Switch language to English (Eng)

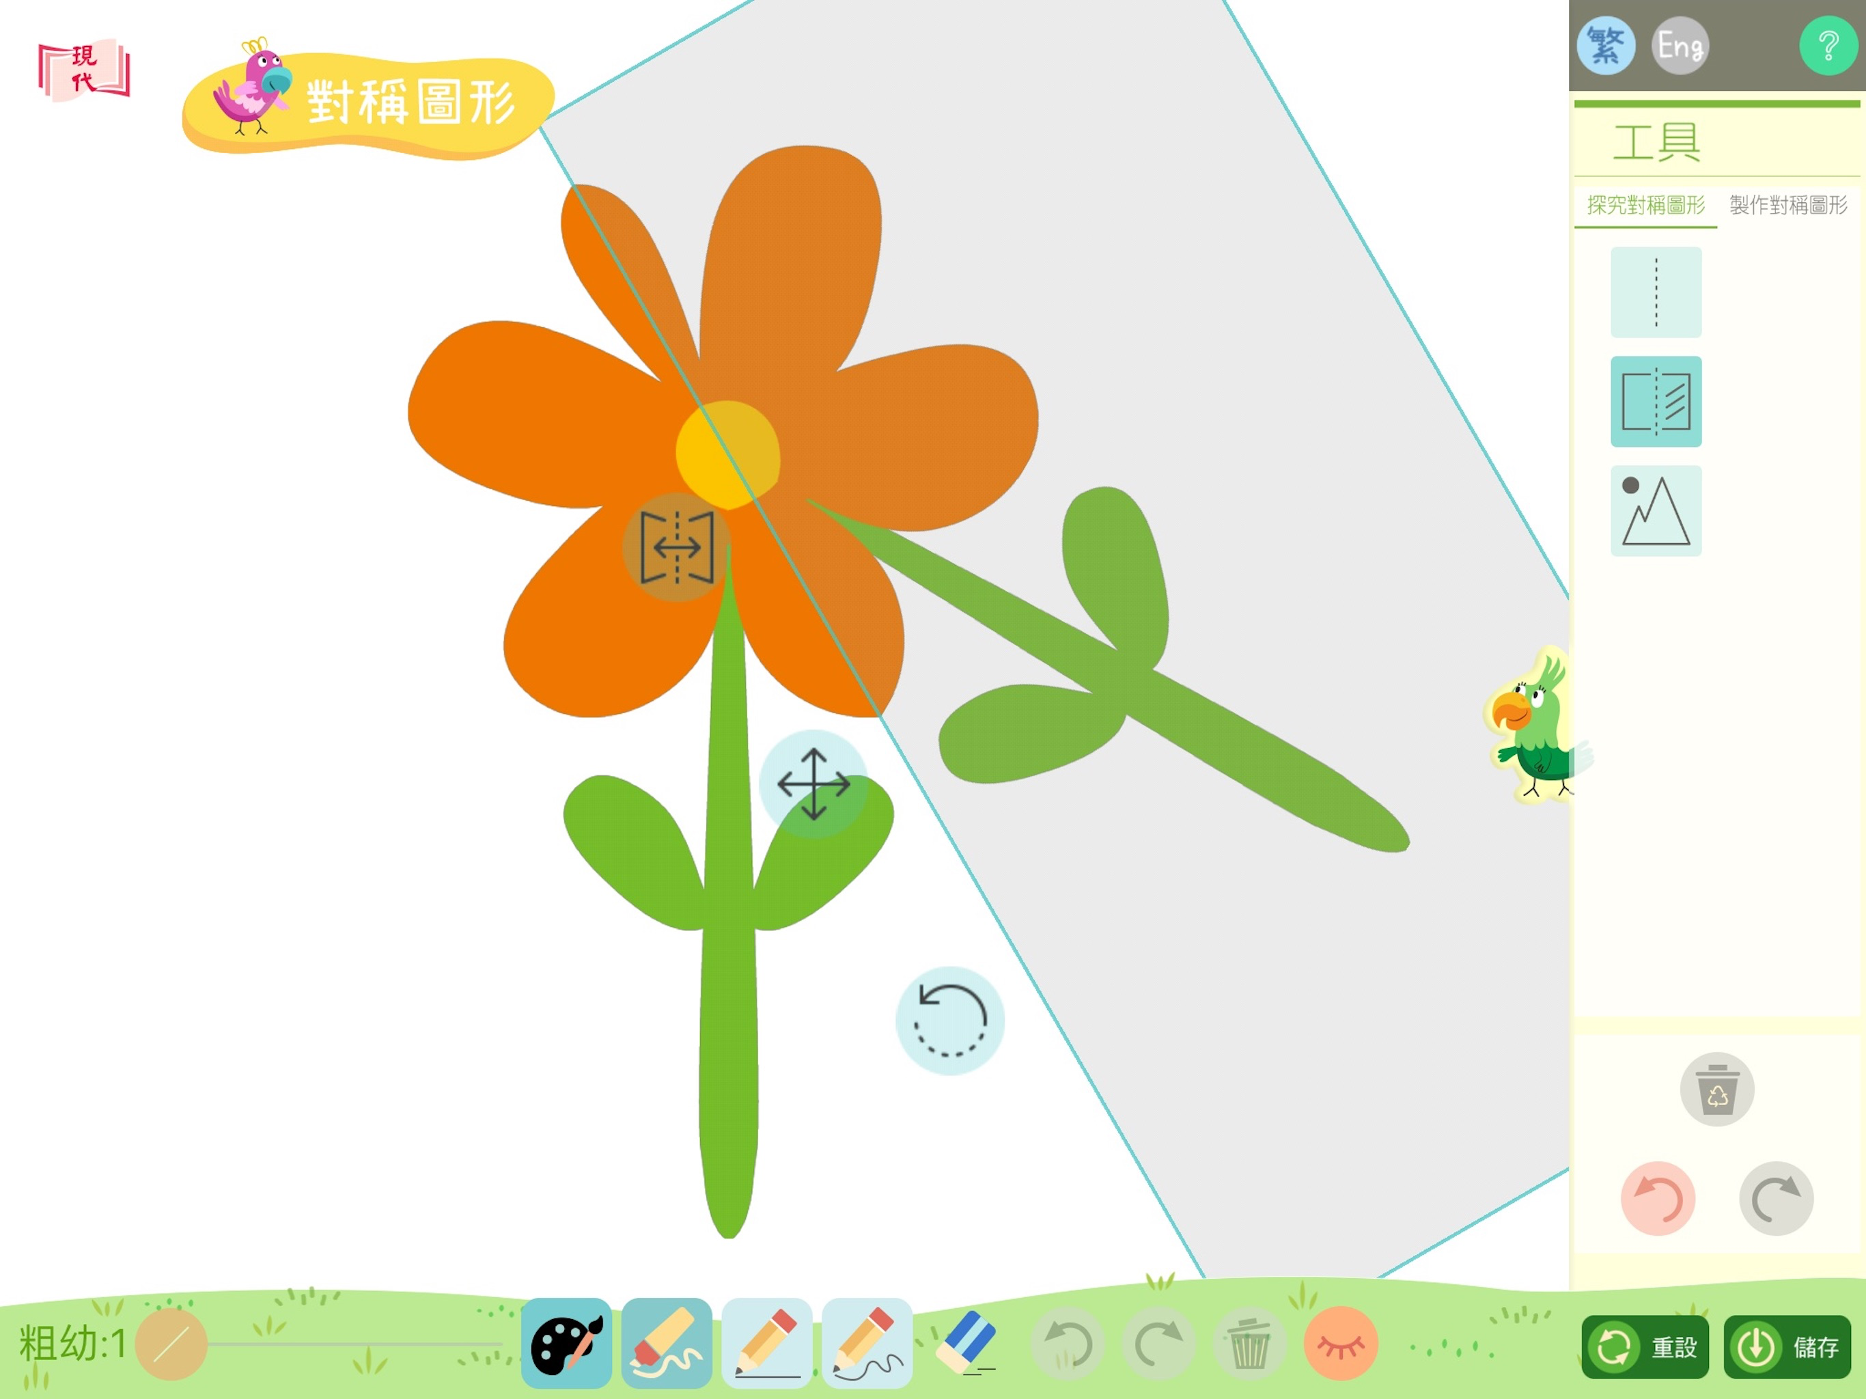[1680, 46]
